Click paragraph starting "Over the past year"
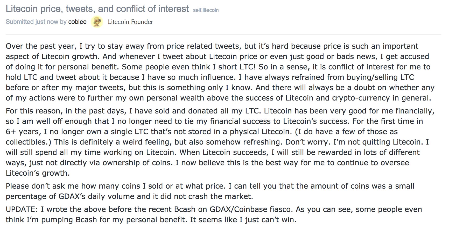449x229 pixels. click(x=220, y=72)
